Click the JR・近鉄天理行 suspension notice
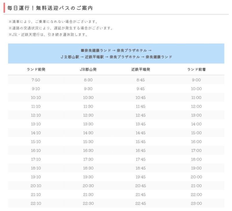The image size is (232, 211). coord(48,35)
